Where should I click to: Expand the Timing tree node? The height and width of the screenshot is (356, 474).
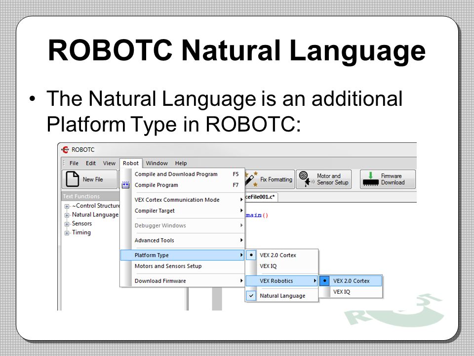click(67, 233)
